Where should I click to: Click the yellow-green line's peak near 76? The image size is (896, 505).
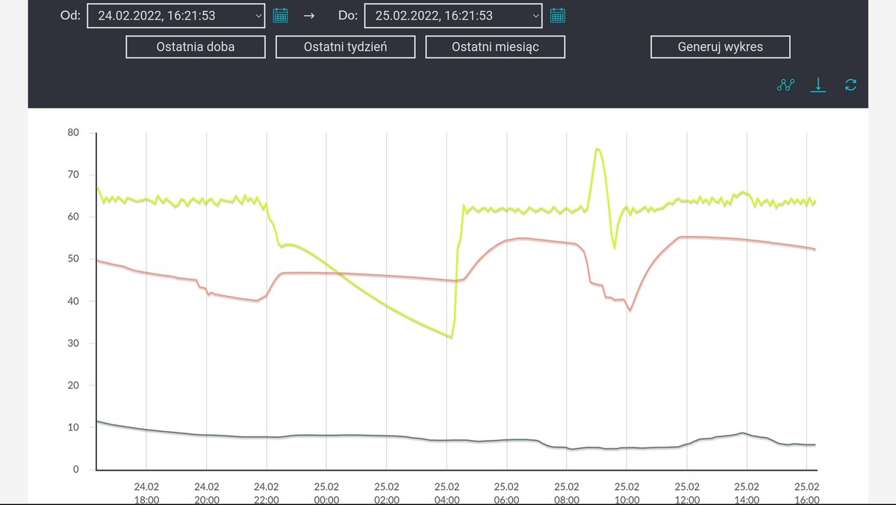598,149
